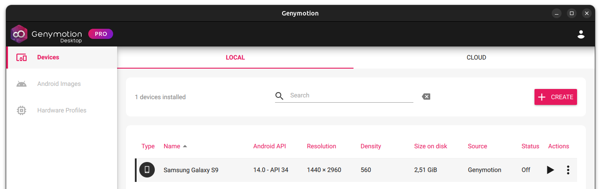Sort by the Android API column header
The image size is (601, 189).
[270, 146]
